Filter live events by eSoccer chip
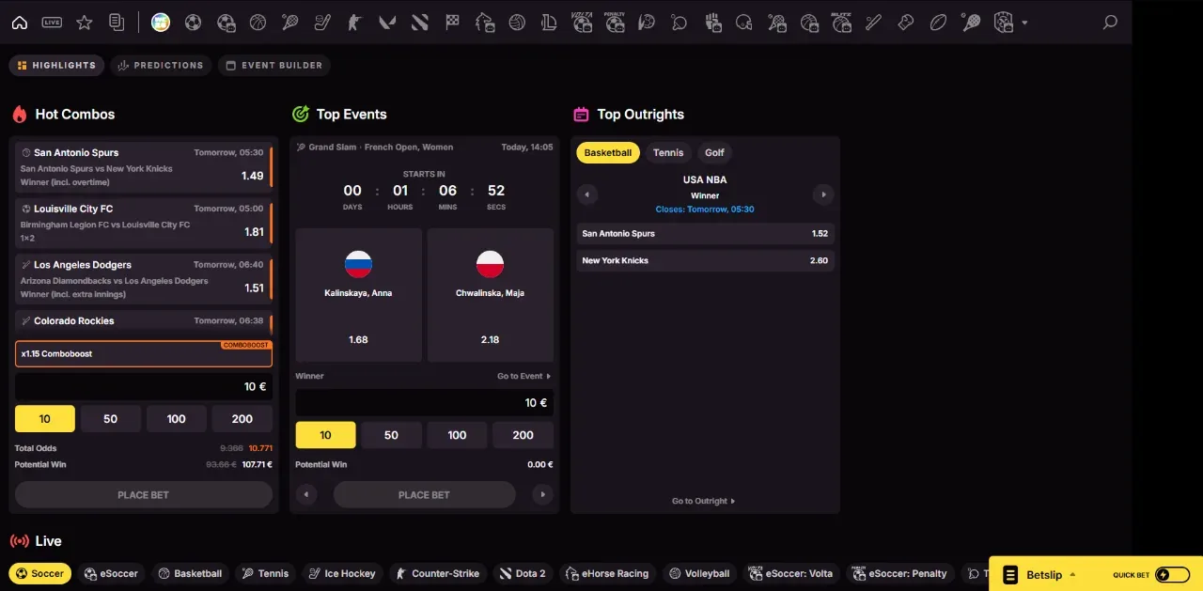The height and width of the screenshot is (591, 1203). [x=111, y=573]
